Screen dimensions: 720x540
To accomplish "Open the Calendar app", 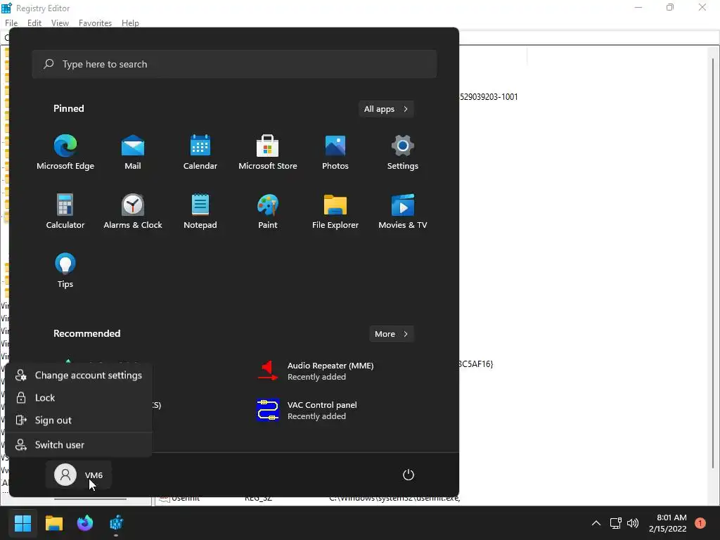I will pos(200,153).
